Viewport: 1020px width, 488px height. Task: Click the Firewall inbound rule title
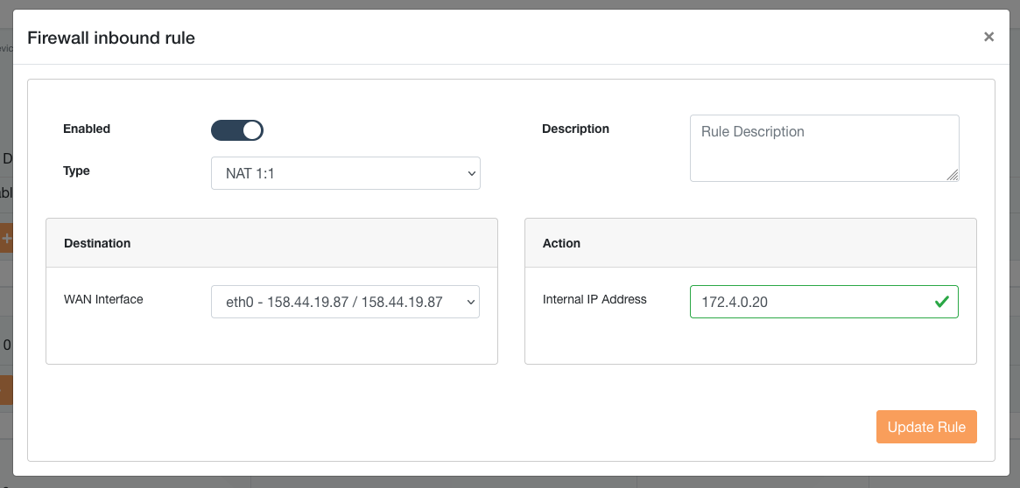[x=111, y=38]
